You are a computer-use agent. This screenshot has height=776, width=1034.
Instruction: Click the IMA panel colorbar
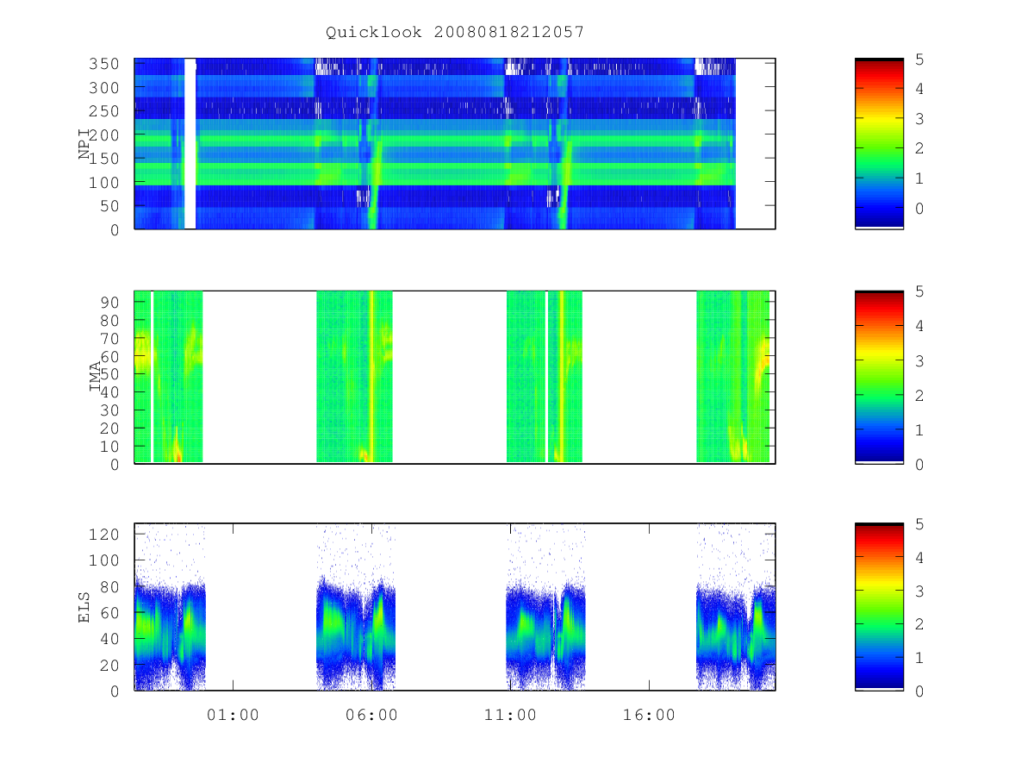(x=879, y=377)
